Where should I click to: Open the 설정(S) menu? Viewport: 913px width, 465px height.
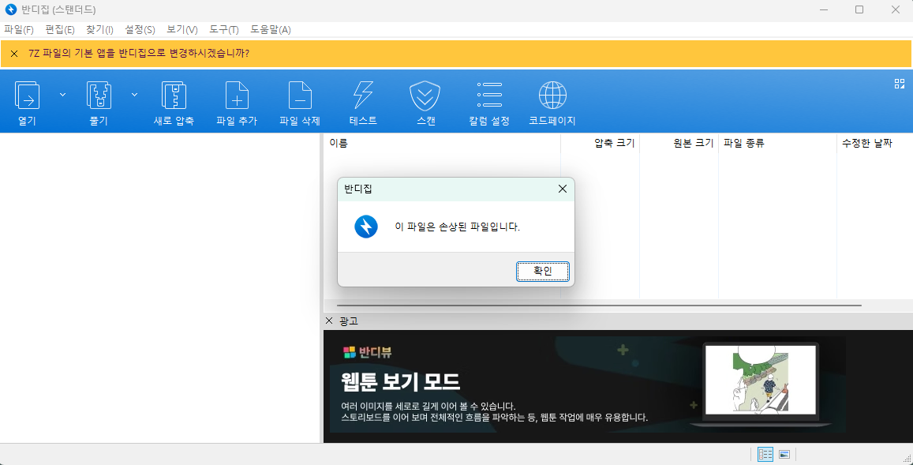[140, 30]
